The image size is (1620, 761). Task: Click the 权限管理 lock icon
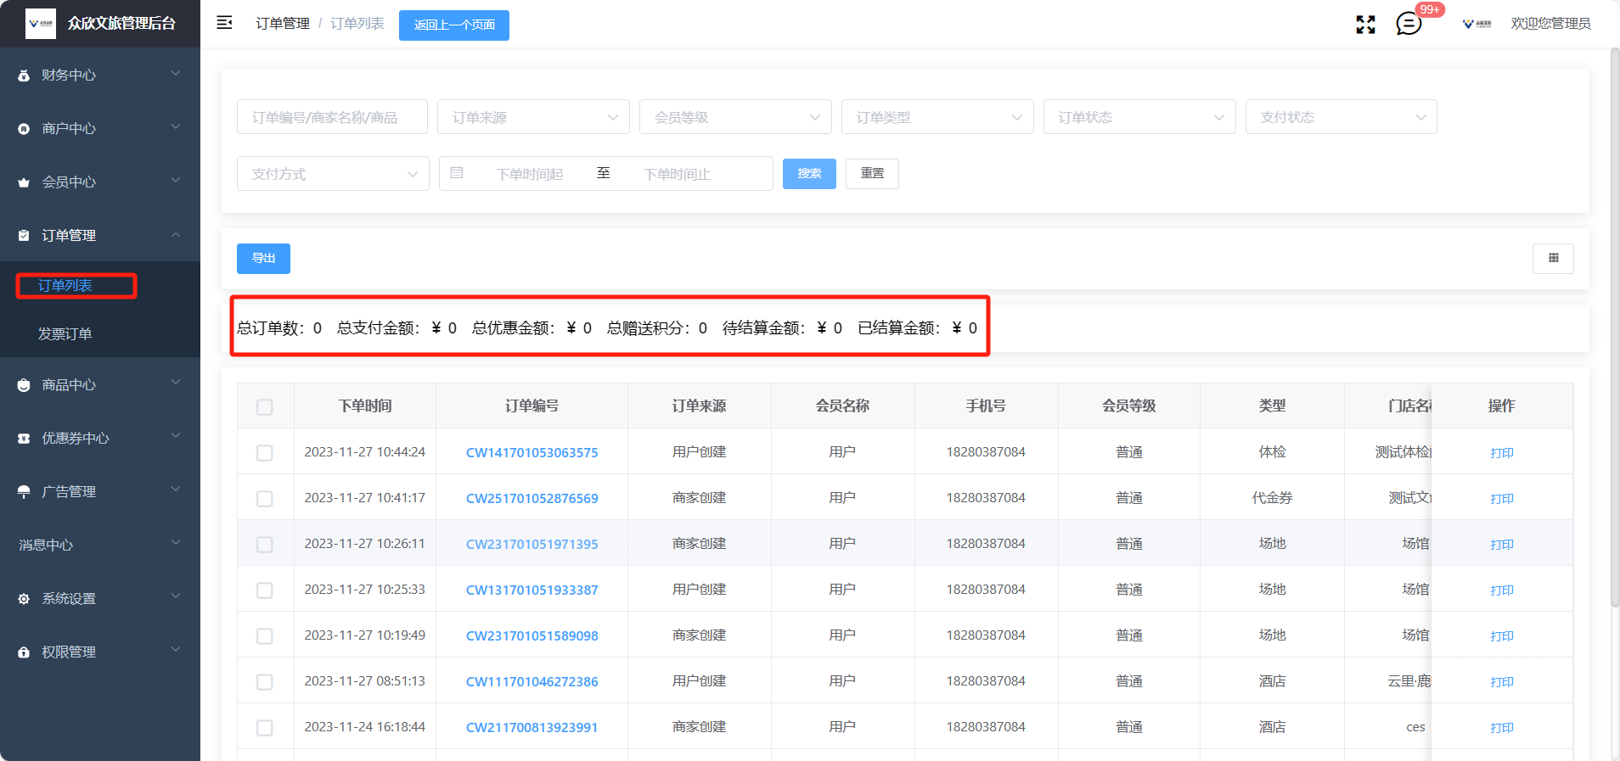click(24, 652)
